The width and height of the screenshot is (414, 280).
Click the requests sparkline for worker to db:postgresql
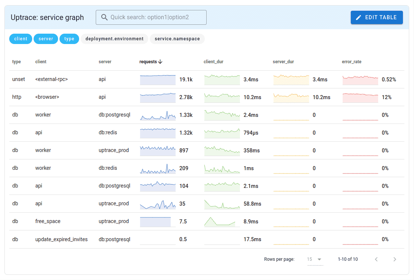(157, 115)
